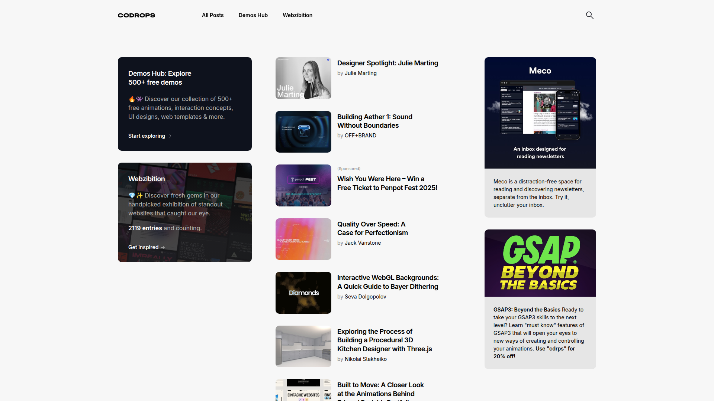The width and height of the screenshot is (714, 401).
Task: Open the Aether 1 earbuds thumbnail
Action: pos(303,132)
